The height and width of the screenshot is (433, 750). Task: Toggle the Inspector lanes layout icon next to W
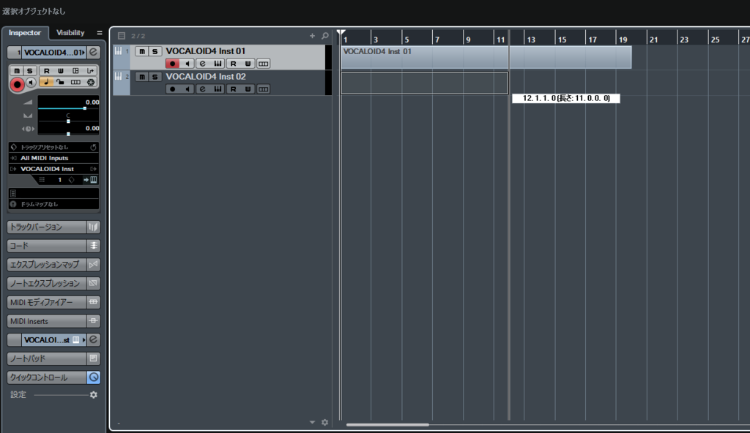coord(75,71)
